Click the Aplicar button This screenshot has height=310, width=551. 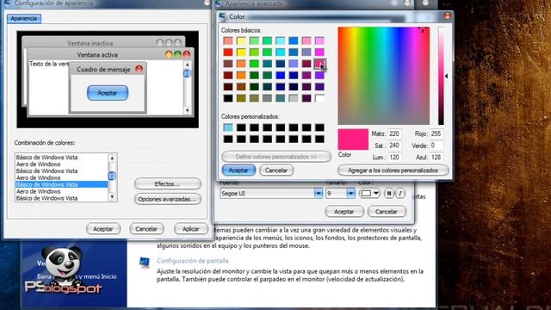[191, 229]
